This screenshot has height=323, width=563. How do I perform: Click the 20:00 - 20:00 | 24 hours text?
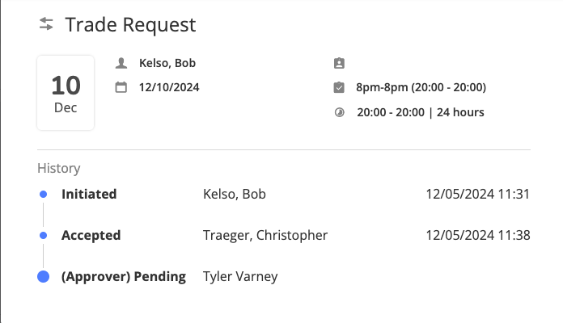(421, 112)
